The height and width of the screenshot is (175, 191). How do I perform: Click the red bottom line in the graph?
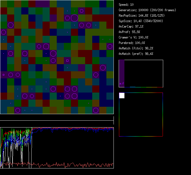coord(68,165)
